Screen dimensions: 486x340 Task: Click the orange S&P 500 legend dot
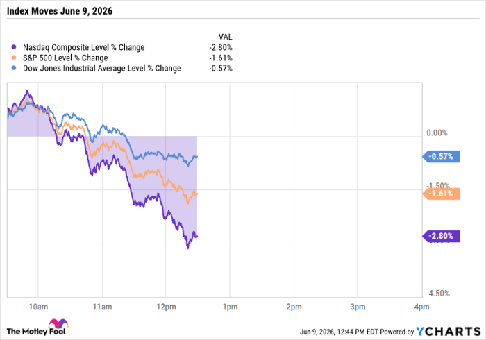click(14, 58)
